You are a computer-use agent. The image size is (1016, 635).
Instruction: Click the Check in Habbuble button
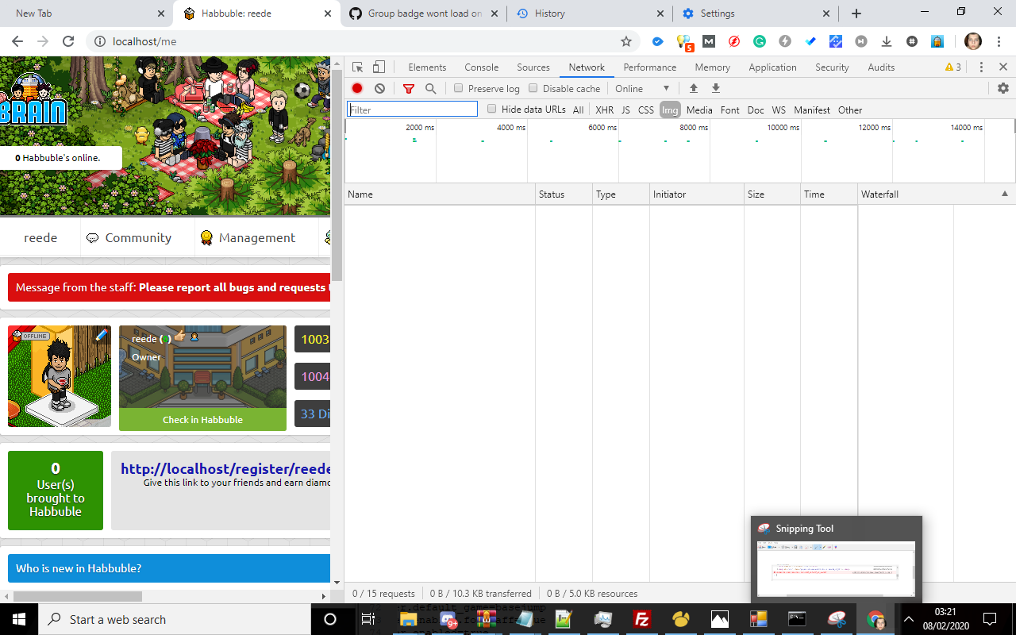202,419
